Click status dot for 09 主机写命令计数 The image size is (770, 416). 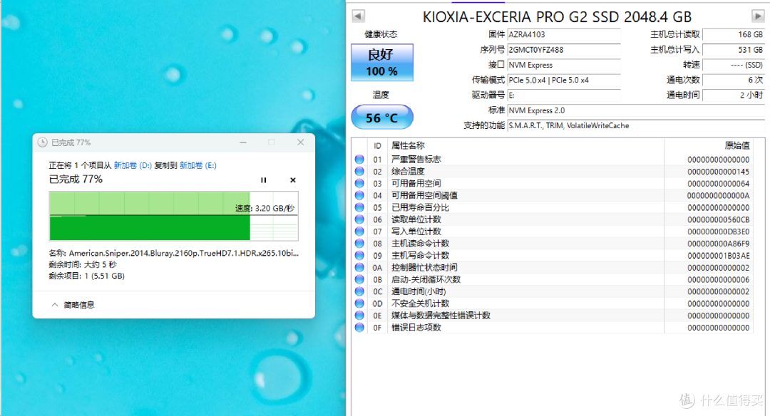point(359,256)
